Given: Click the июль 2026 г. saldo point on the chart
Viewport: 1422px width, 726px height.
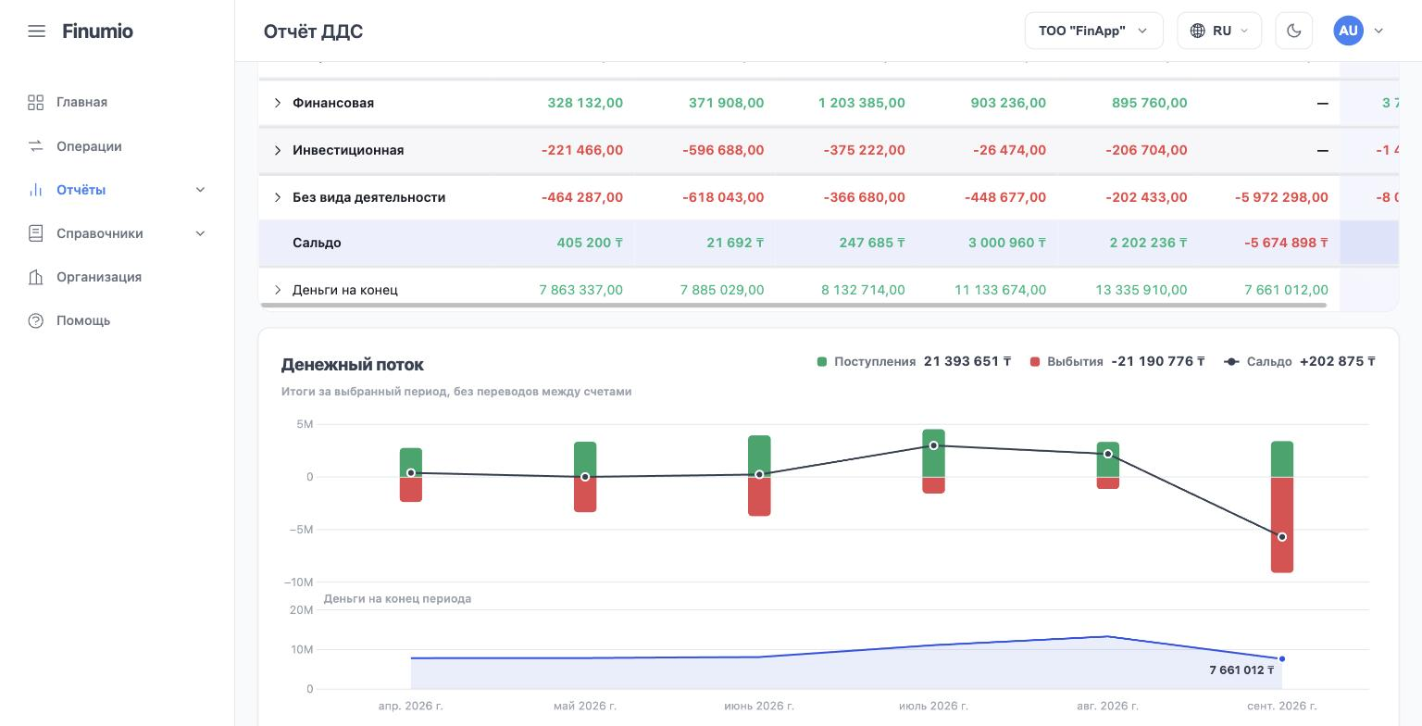Looking at the screenshot, I should click(933, 445).
